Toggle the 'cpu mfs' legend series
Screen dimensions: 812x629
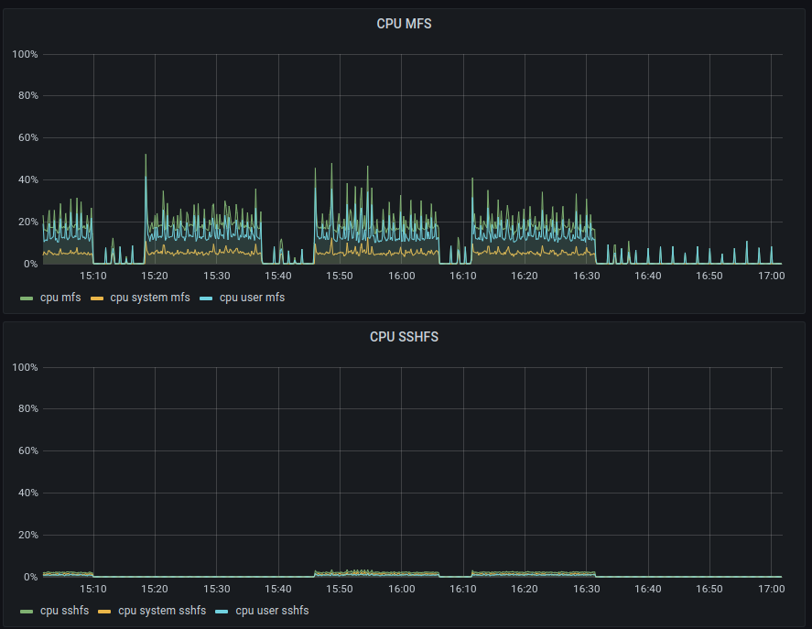(59, 298)
